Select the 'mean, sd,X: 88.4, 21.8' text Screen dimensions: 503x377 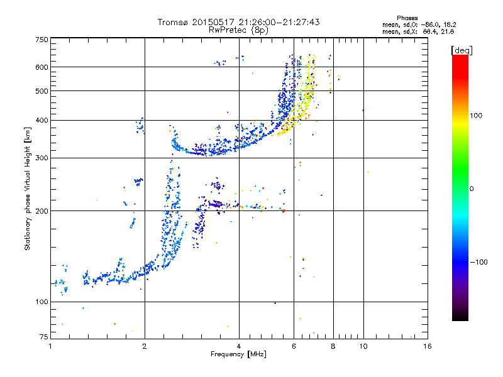pyautogui.click(x=418, y=31)
